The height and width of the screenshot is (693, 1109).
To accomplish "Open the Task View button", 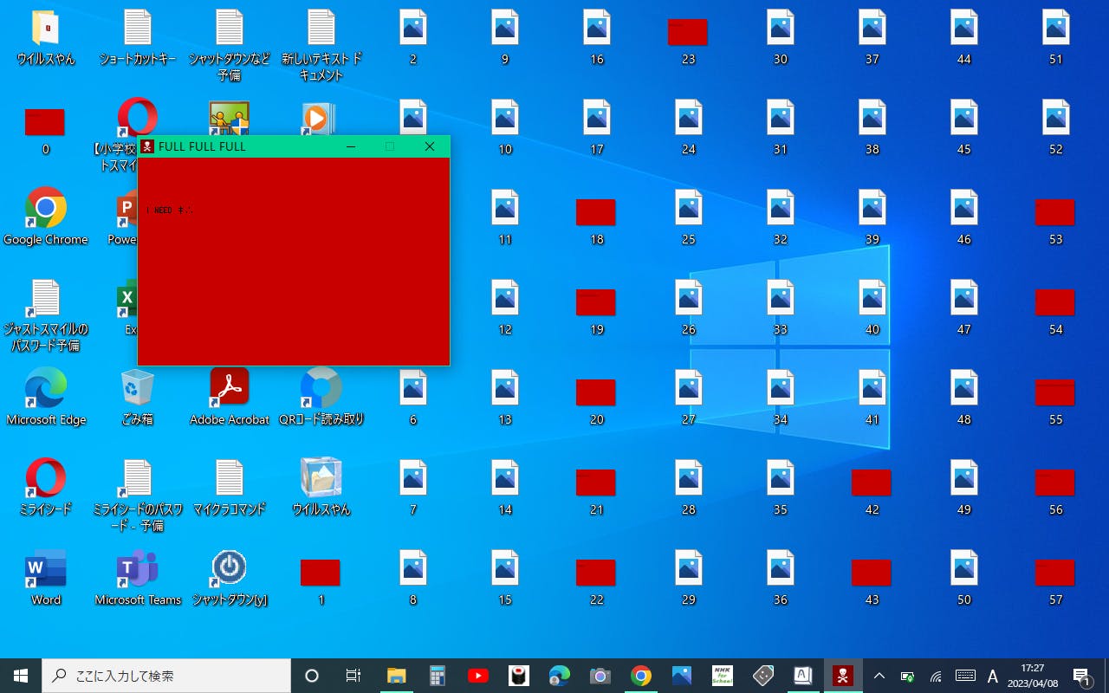I will click(x=353, y=676).
